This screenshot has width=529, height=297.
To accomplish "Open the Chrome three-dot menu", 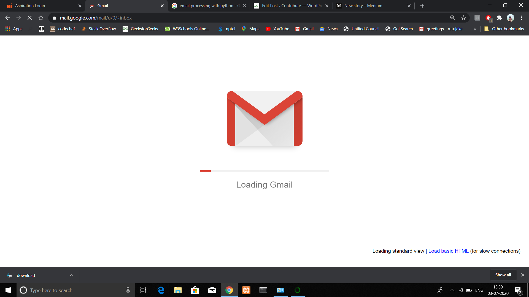I will pos(521,18).
